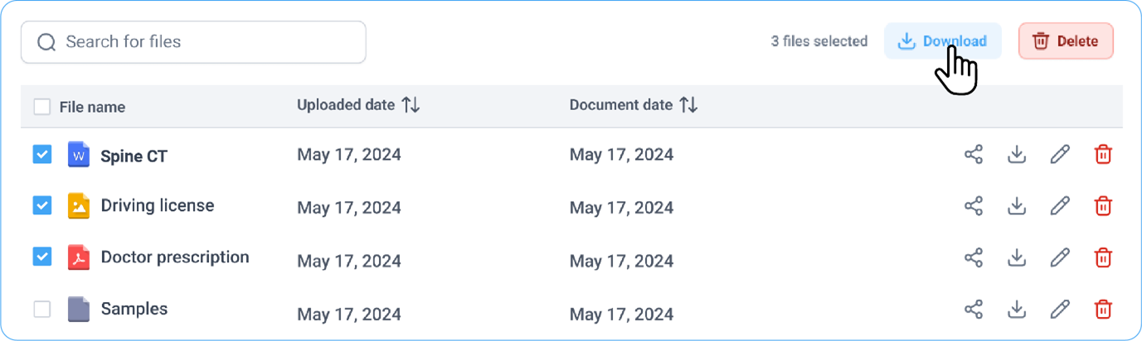Share the Doctor prescription file
Viewport: 1142px width, 341px height.
tap(974, 257)
